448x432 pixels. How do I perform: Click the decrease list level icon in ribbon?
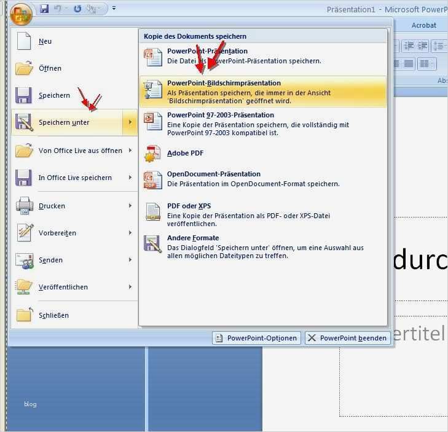tap(409, 46)
